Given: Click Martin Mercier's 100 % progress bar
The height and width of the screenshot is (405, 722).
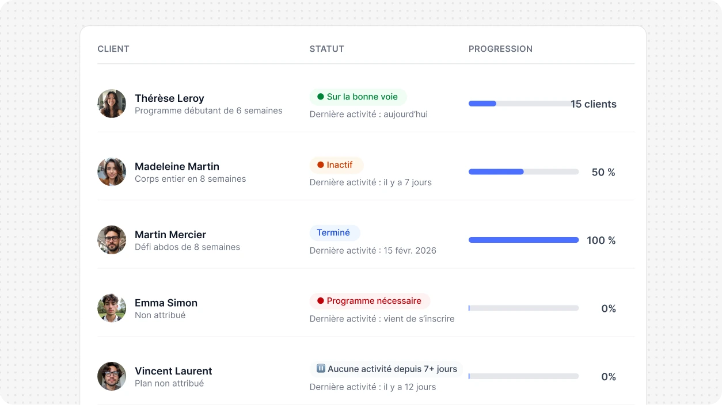Looking at the screenshot, I should [523, 240].
